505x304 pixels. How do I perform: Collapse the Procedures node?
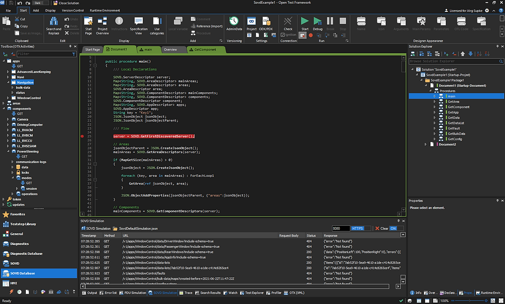(x=431, y=91)
